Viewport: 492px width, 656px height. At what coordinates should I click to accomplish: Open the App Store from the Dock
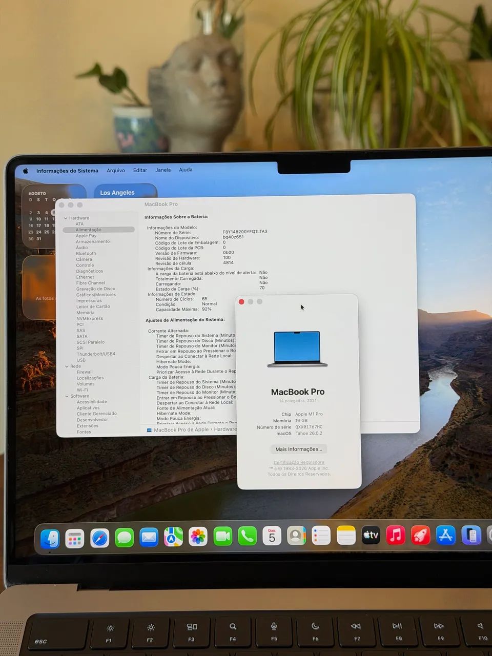446,535
